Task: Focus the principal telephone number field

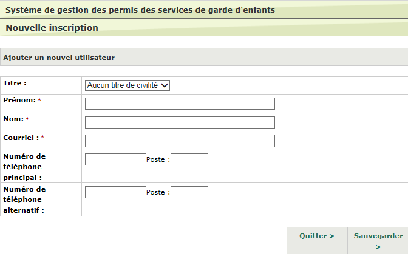Action: click(x=115, y=159)
